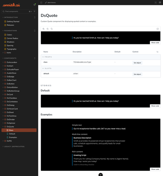
Task: Click the Default story heading
Action: tap(45, 90)
